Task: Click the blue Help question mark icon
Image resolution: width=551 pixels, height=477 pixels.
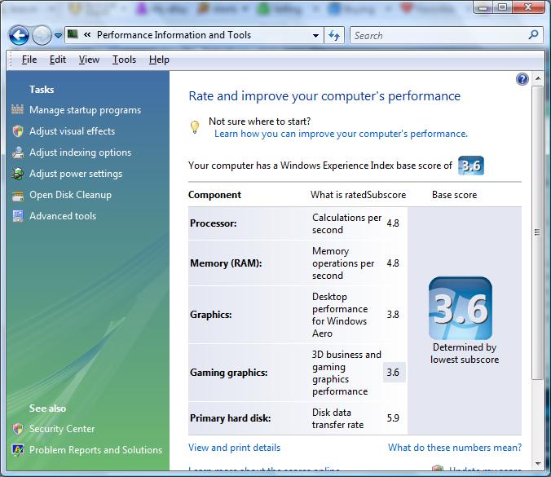Action: click(x=522, y=79)
